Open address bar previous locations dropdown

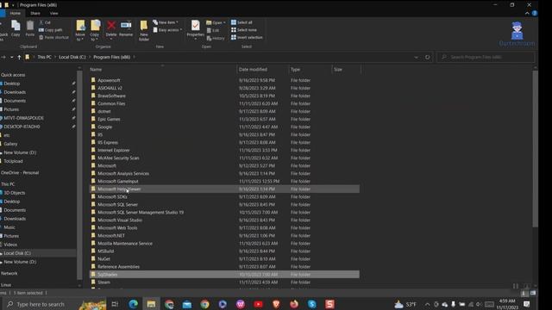pyautogui.click(x=416, y=57)
